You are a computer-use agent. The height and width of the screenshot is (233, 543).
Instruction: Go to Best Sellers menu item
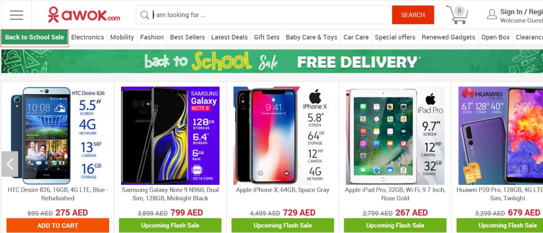188,37
